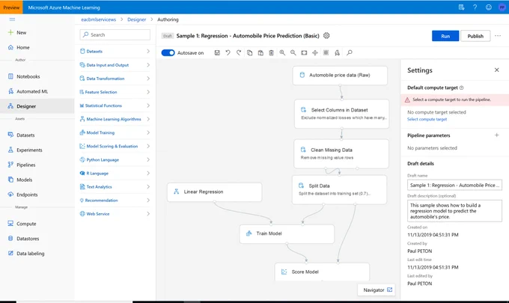Add a pipeline parameter with plus icon
509x303 pixels.
click(497, 135)
